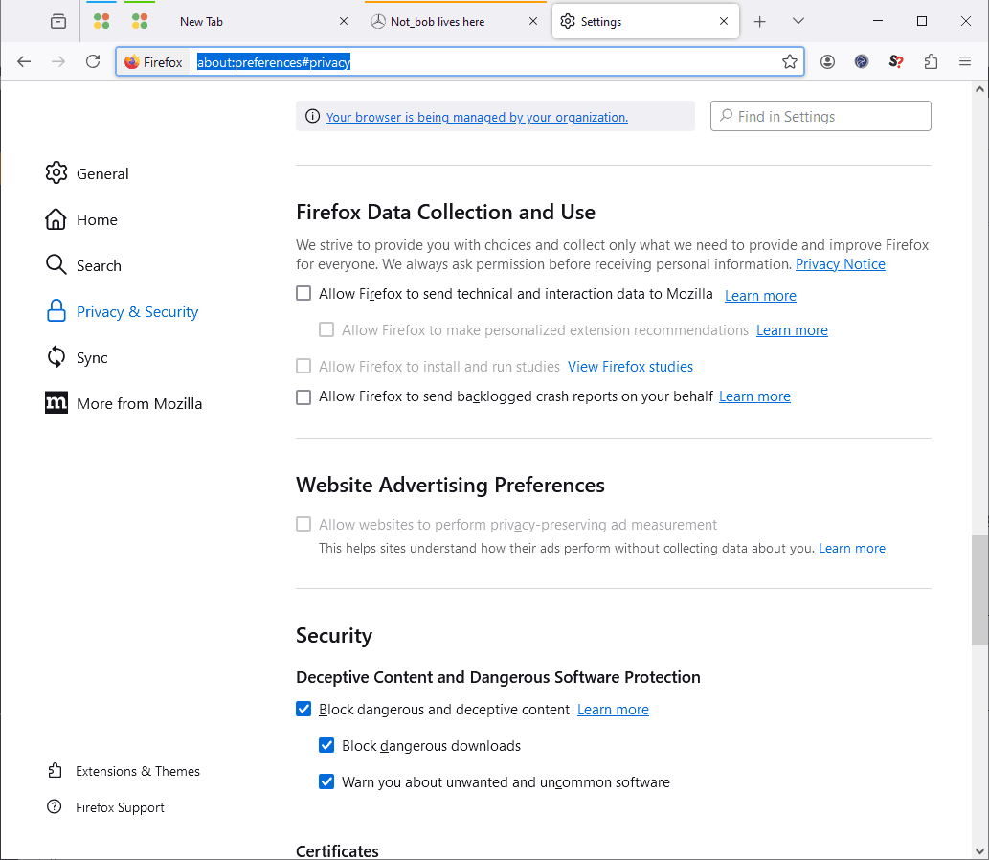The width and height of the screenshot is (989, 860).
Task: Open managed by your organization link
Action: coord(477,118)
